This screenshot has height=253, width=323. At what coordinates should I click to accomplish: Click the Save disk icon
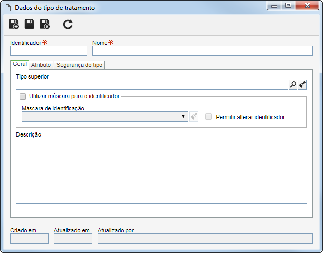pyautogui.click(x=29, y=24)
